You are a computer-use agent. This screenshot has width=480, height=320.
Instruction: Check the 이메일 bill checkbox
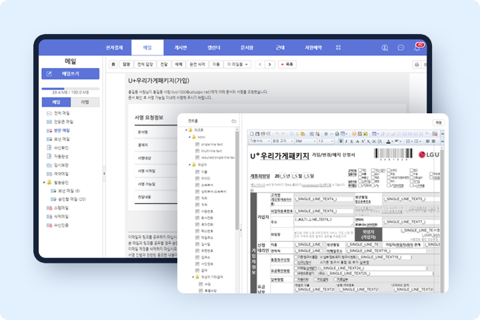tap(296, 268)
